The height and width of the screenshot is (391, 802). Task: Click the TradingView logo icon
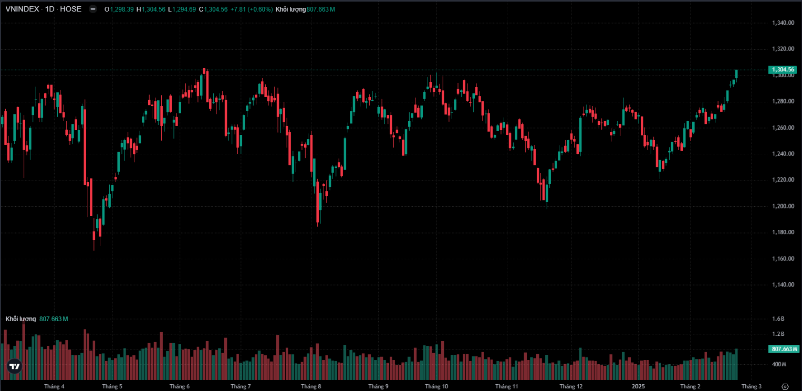[x=15, y=366]
